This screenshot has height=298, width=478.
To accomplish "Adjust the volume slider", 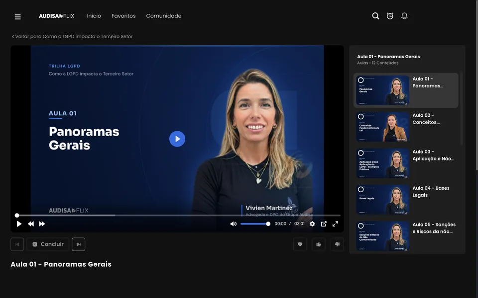I will point(254,224).
